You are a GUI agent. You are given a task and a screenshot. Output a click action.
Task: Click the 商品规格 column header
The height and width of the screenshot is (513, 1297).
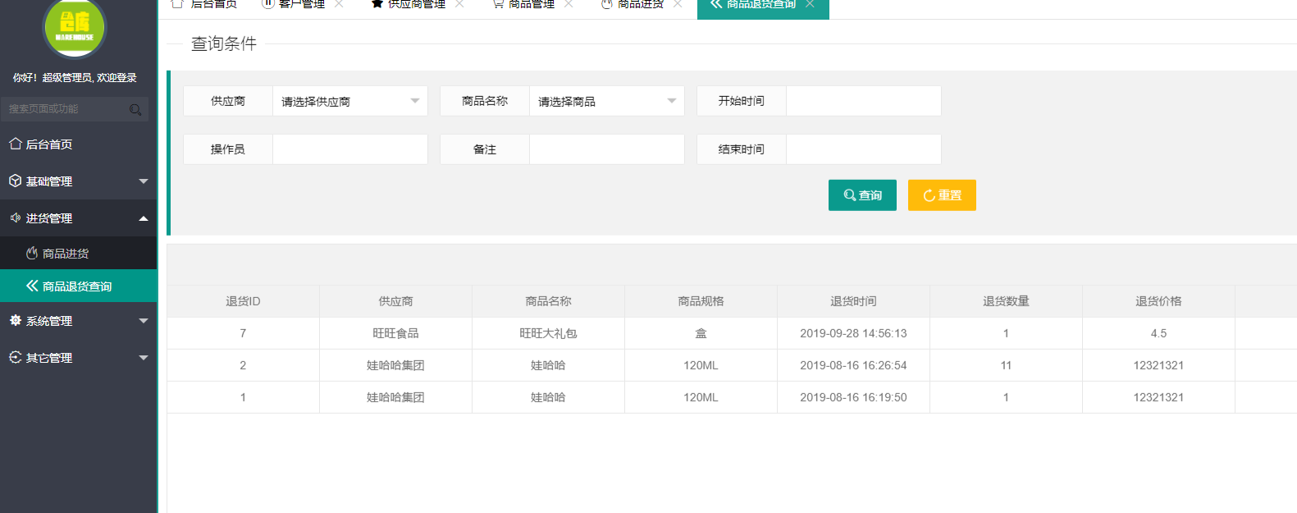701,301
